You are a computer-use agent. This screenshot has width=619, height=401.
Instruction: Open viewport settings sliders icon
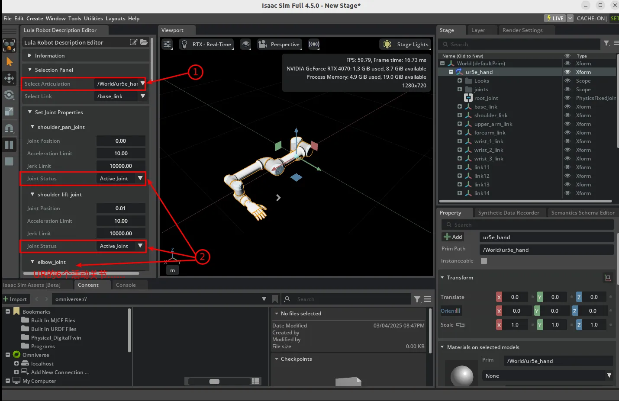167,44
